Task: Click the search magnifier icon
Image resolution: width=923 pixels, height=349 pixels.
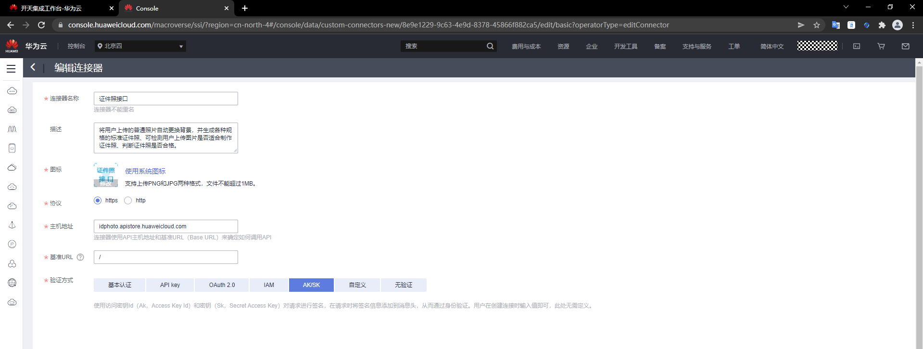Action: (490, 46)
